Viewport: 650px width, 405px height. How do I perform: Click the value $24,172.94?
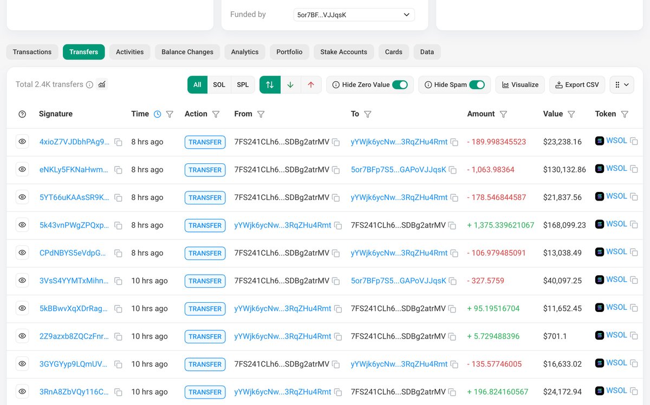(562, 391)
